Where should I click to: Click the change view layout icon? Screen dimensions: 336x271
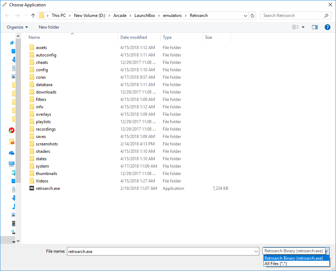click(x=295, y=27)
